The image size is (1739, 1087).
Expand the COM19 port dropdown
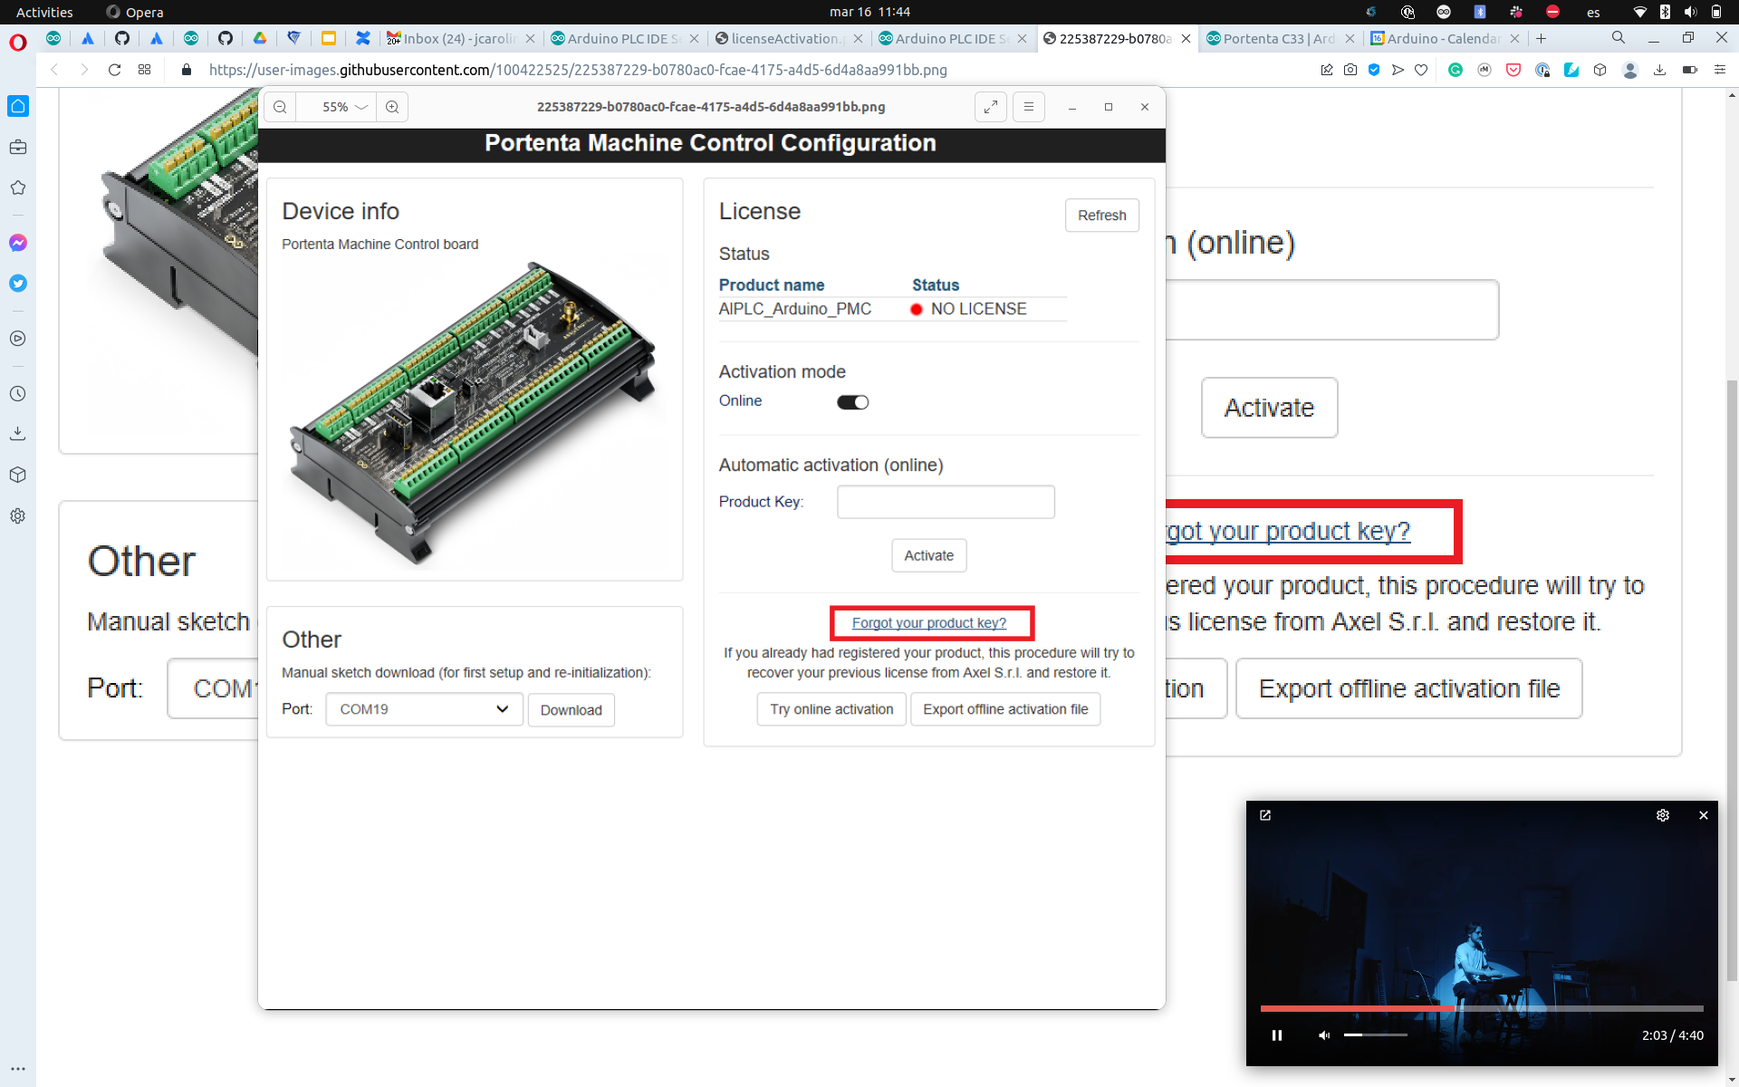pos(424,709)
